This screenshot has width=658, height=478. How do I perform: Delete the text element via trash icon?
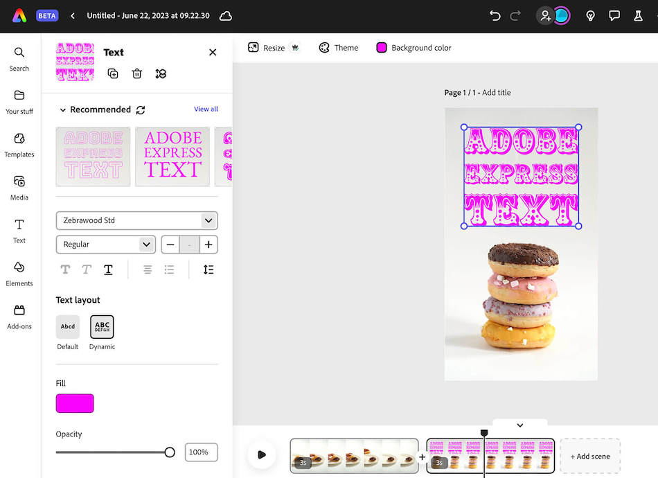click(136, 73)
